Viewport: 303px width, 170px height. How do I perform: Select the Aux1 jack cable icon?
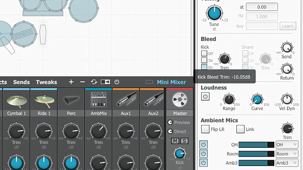pyautogui.click(x=126, y=100)
